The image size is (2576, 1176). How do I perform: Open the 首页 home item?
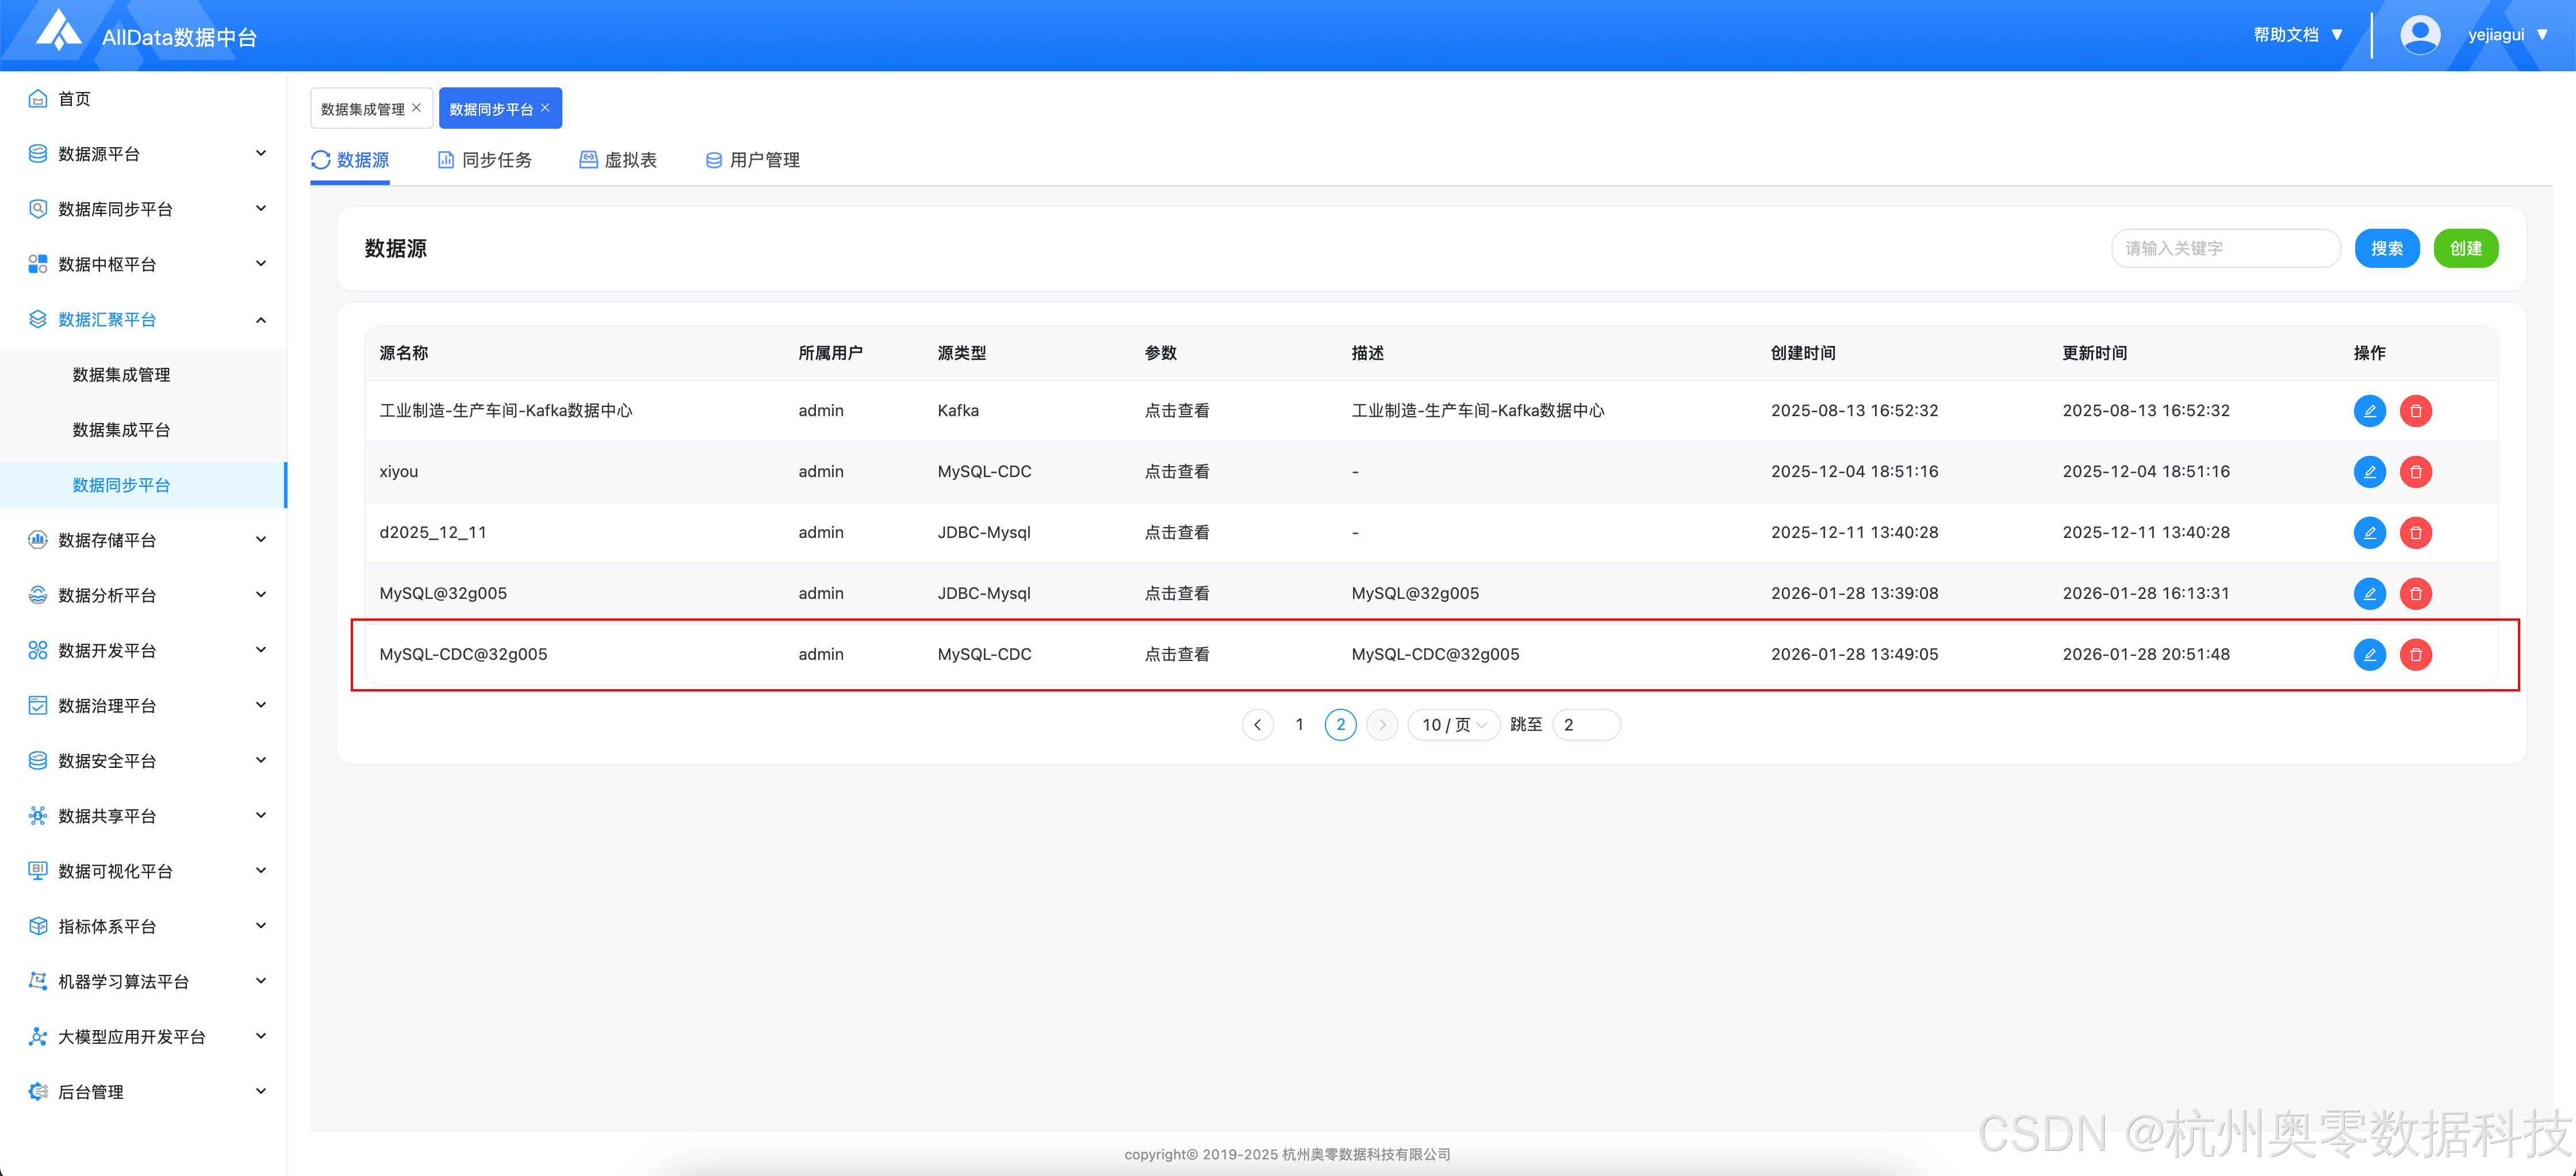74,98
